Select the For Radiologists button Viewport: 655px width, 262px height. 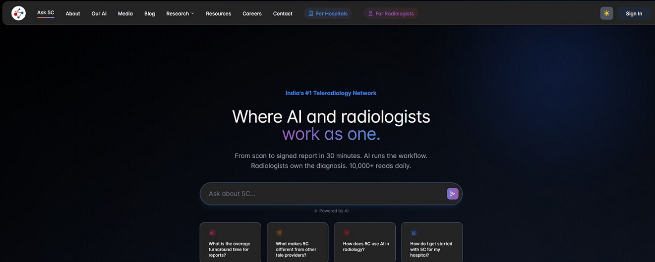coord(391,13)
